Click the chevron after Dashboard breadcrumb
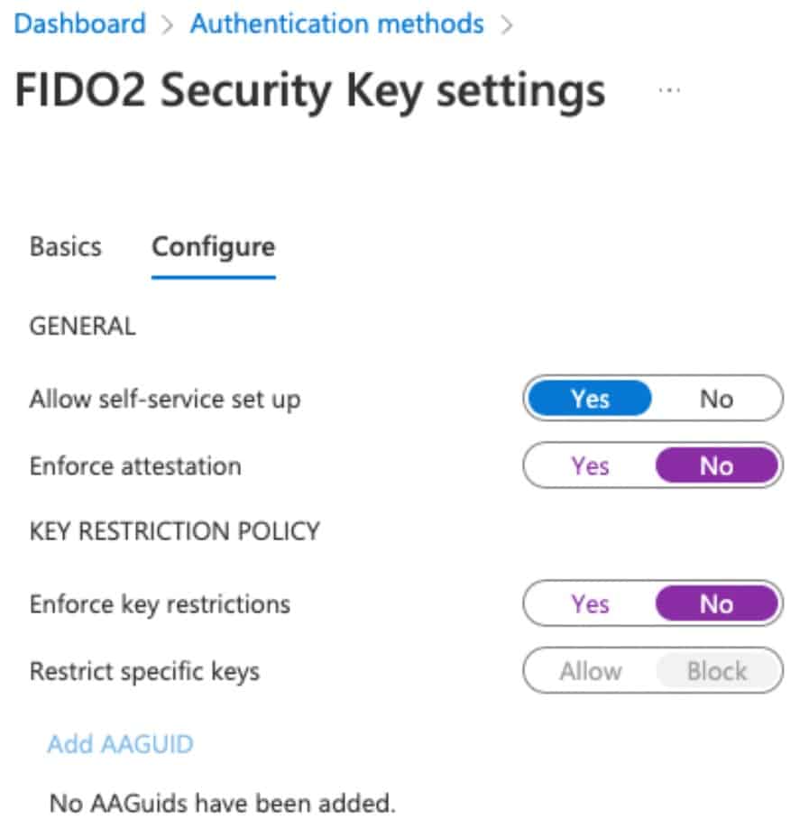The height and width of the screenshot is (819, 809). click(x=168, y=24)
